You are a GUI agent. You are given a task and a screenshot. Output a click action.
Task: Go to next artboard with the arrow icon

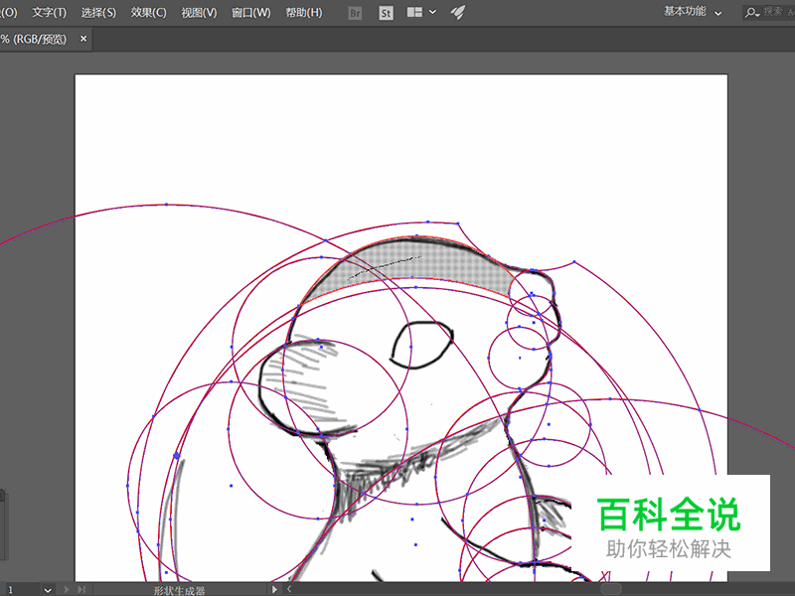tap(65, 589)
